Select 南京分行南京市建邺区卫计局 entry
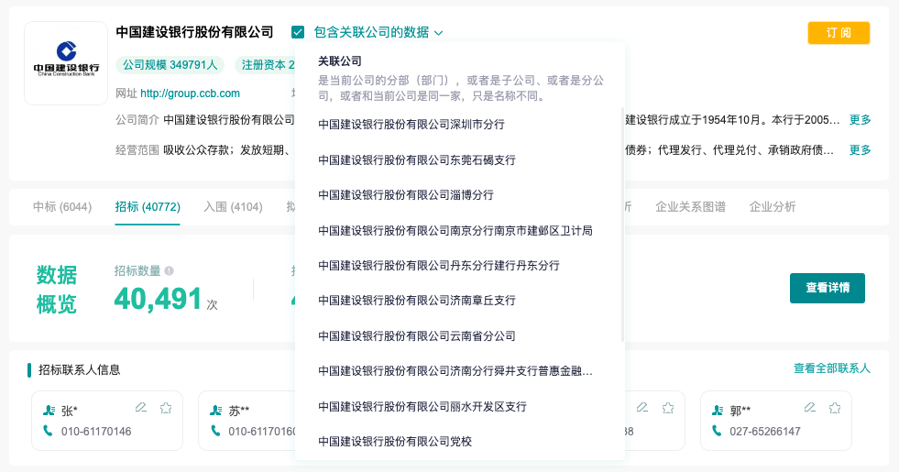Viewport: 899px width, 472px height. click(455, 231)
